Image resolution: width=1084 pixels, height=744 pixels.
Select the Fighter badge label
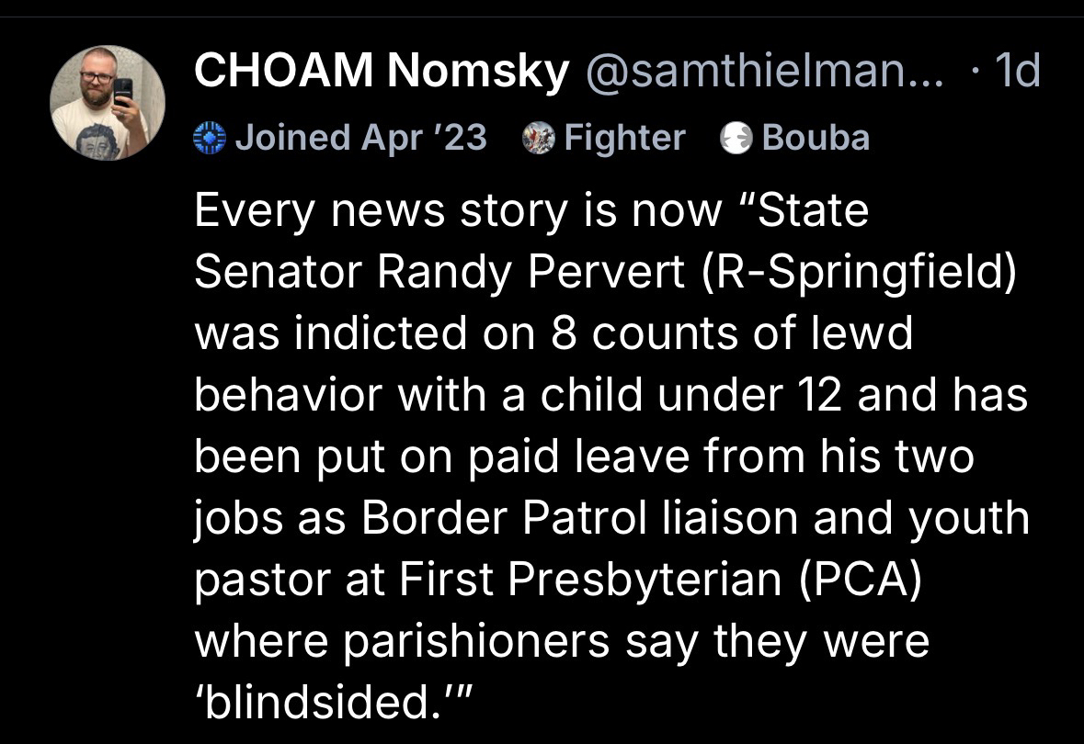(624, 138)
